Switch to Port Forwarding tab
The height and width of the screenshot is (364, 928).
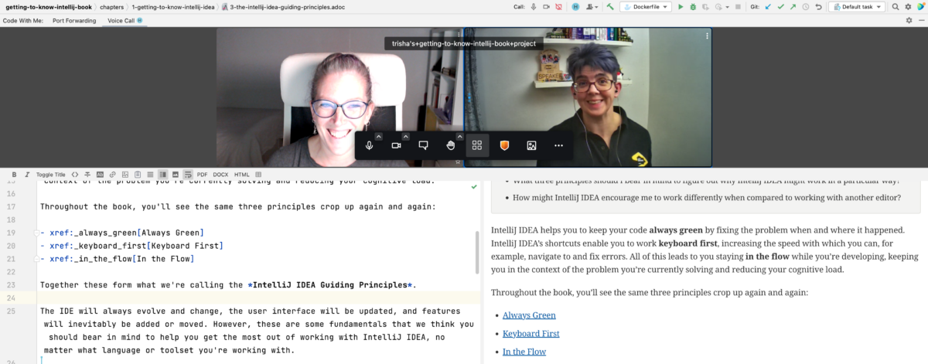click(x=75, y=20)
